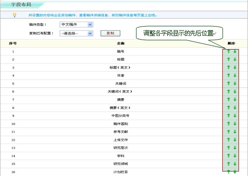
Task: Move 中图分类号 row down
Action: (x=235, y=116)
